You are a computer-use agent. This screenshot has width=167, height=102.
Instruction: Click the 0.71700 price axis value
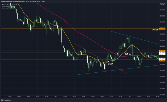click(163, 70)
